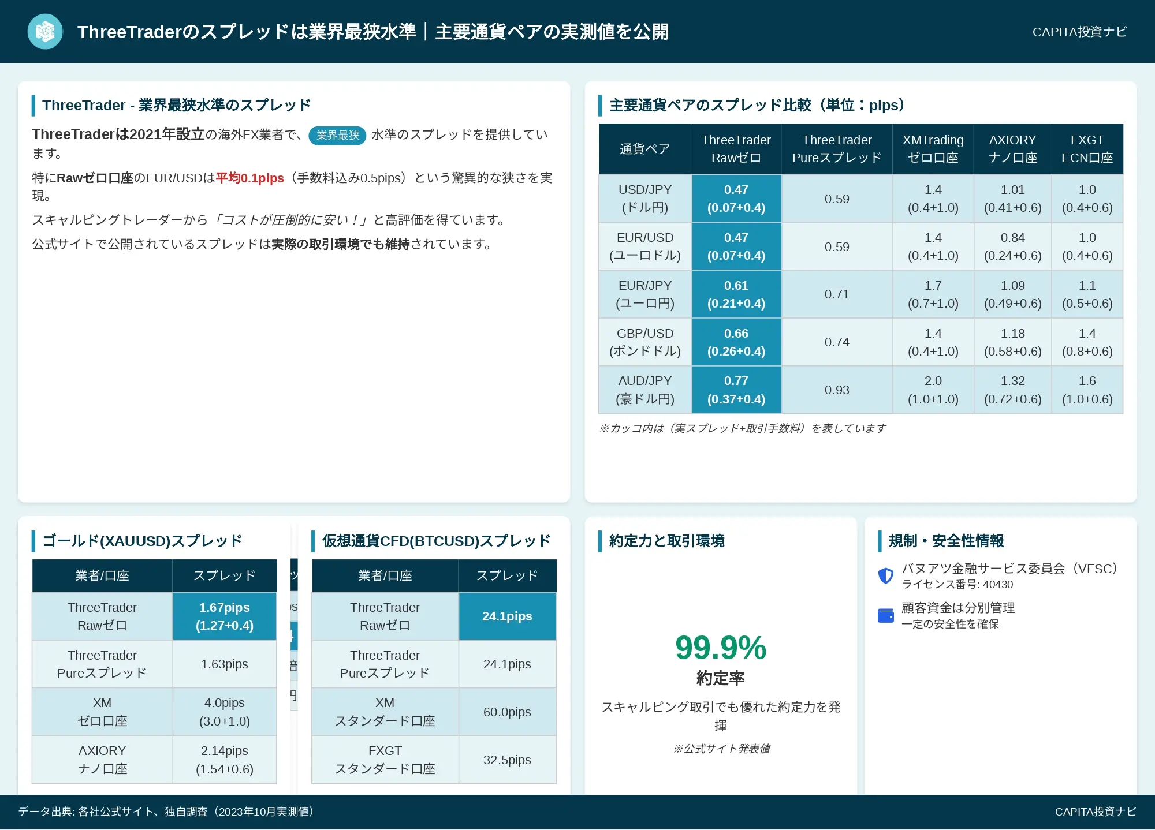The width and height of the screenshot is (1155, 830).
Task: Click the gold table 4.0pips (3.0+1.0) cell
Action: point(225,712)
